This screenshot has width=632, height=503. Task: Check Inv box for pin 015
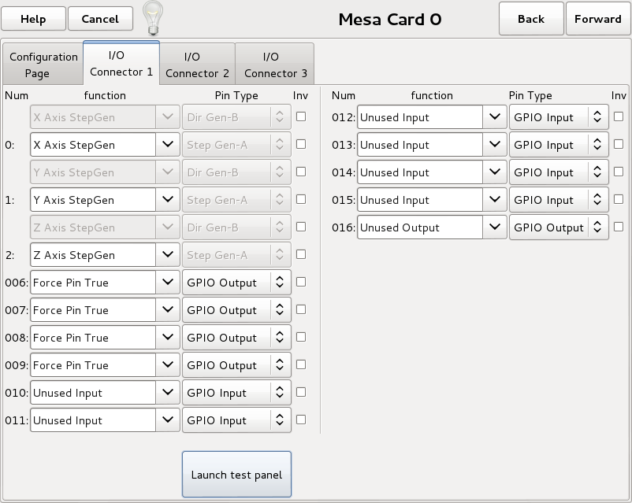tap(619, 199)
